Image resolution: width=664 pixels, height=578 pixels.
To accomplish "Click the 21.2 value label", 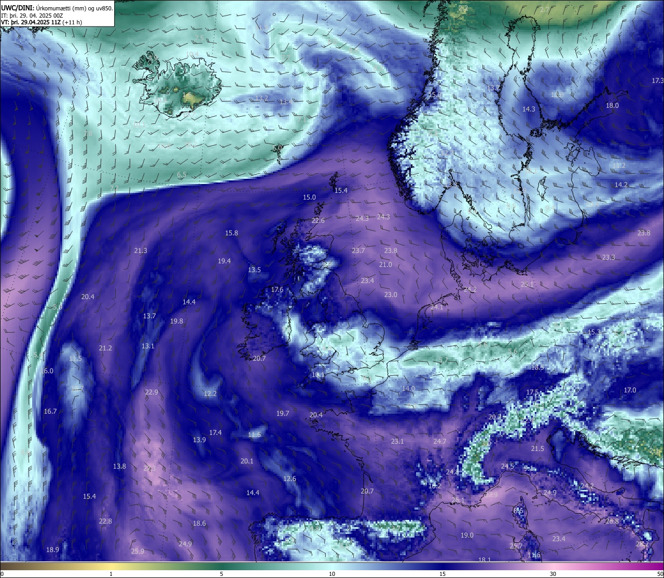I will pyautogui.click(x=105, y=348).
